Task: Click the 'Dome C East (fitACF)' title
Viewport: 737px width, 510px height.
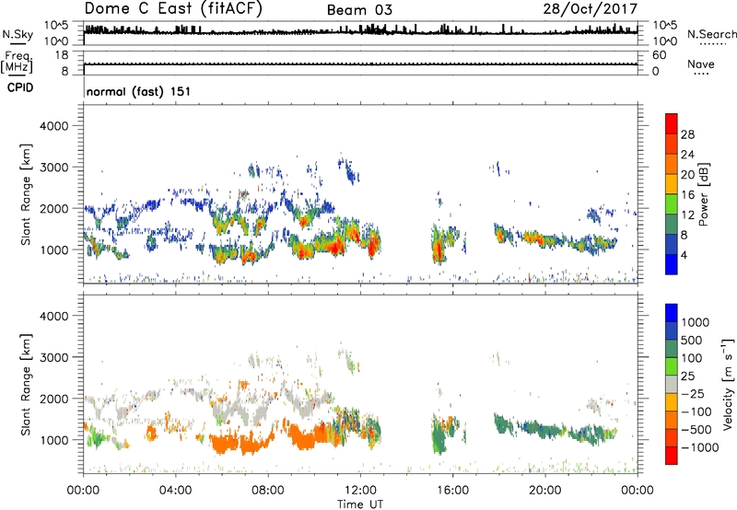Action: coord(173,8)
